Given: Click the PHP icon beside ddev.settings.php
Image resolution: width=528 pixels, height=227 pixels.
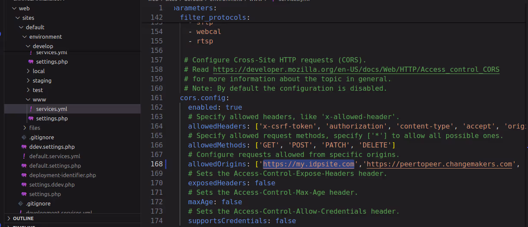Looking at the screenshot, I should pyautogui.click(x=24, y=147).
